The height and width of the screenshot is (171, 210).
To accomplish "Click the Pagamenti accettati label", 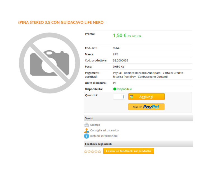I will pyautogui.click(x=92, y=75).
